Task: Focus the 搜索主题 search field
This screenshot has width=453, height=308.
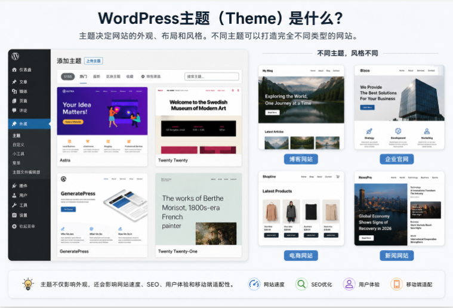Action: (212, 76)
